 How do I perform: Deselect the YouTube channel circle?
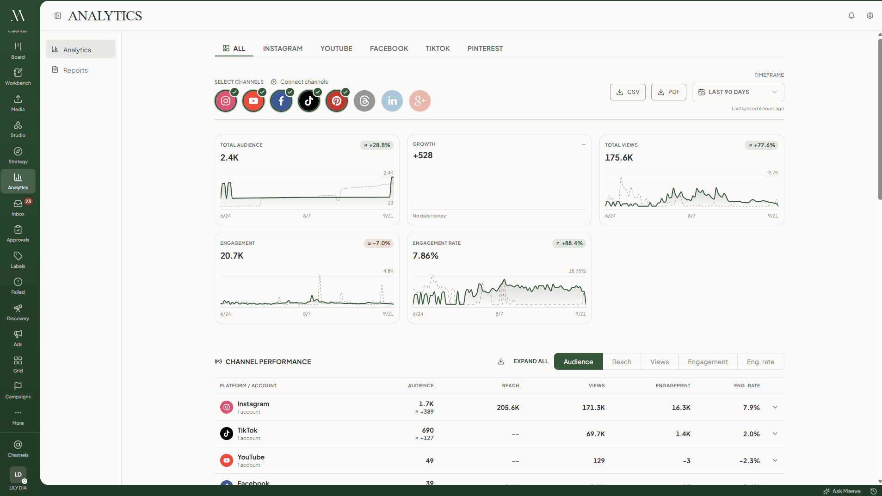tap(253, 101)
